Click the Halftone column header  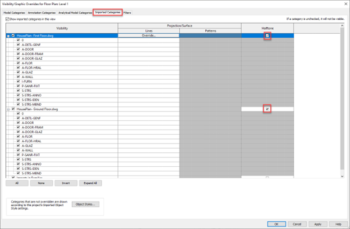coord(267,28)
